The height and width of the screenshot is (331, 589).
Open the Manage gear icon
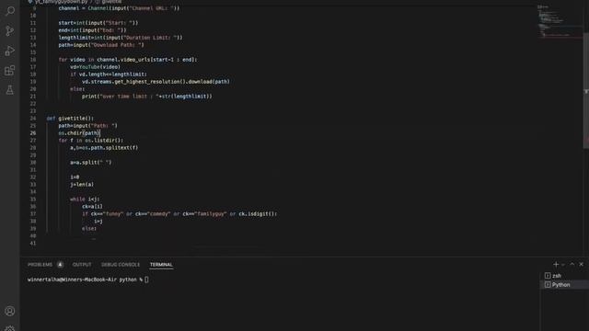(10, 328)
